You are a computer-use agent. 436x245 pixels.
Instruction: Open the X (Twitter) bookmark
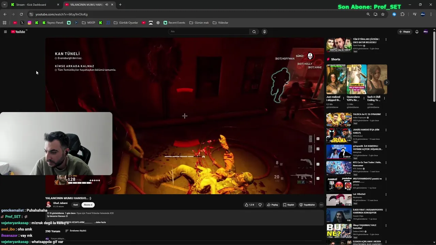pyautogui.click(x=22, y=23)
